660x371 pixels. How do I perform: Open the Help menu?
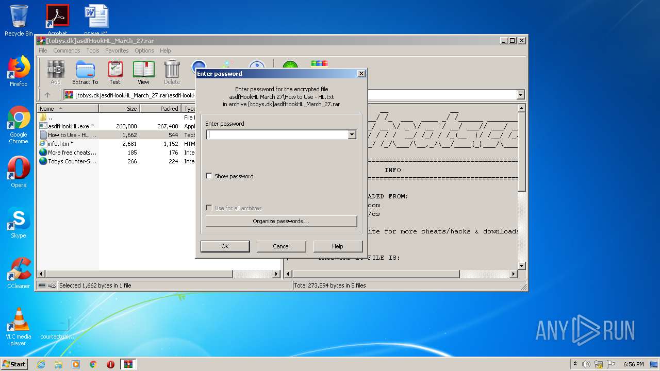pos(165,50)
